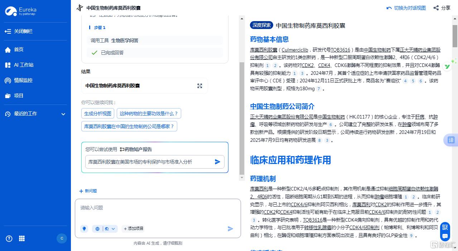Click the green assistant floating icon
Image resolution: width=458 pixels, height=251 pixels.
coord(448,66)
